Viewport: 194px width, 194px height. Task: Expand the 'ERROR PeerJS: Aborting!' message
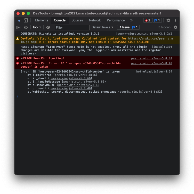click(22, 59)
